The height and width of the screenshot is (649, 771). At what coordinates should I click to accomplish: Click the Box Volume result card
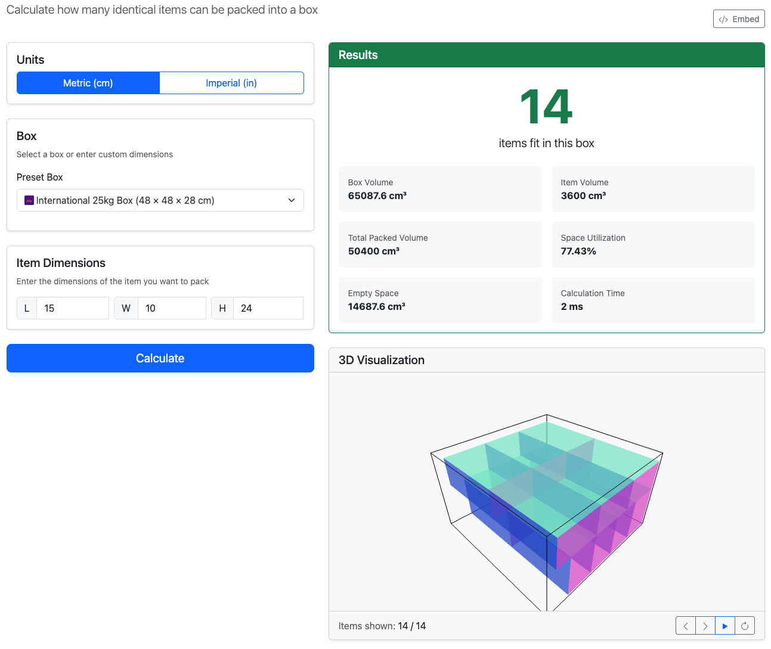(440, 189)
